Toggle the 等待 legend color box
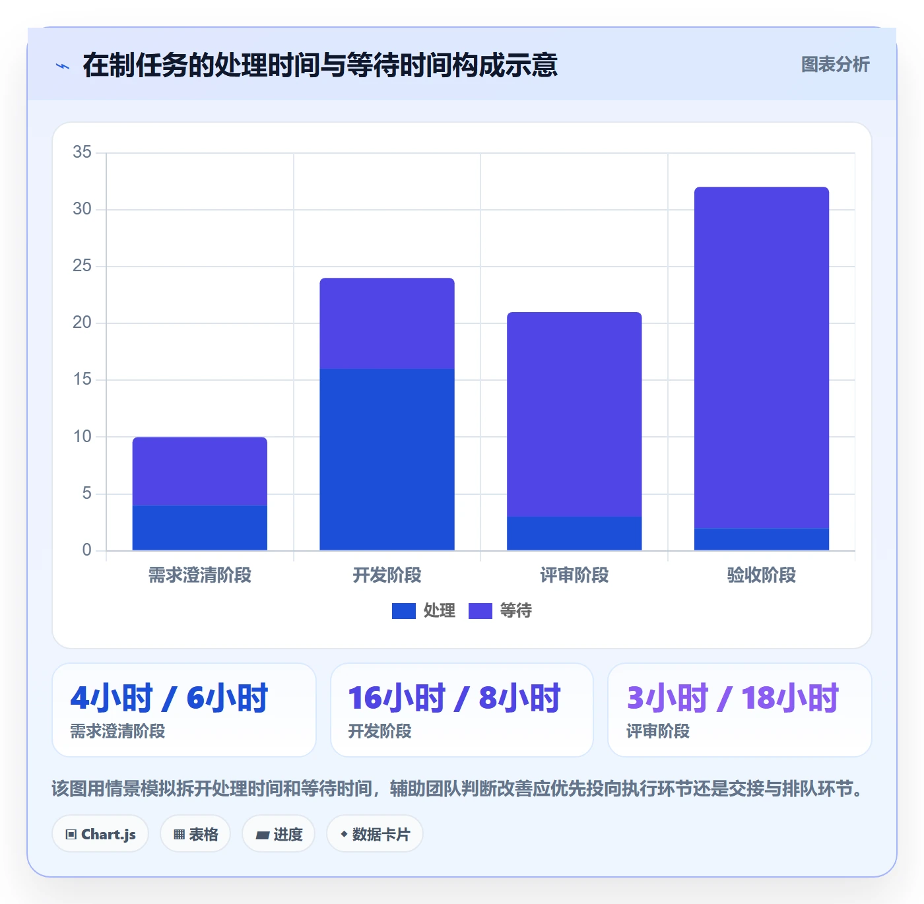The height and width of the screenshot is (904, 924). [x=480, y=611]
